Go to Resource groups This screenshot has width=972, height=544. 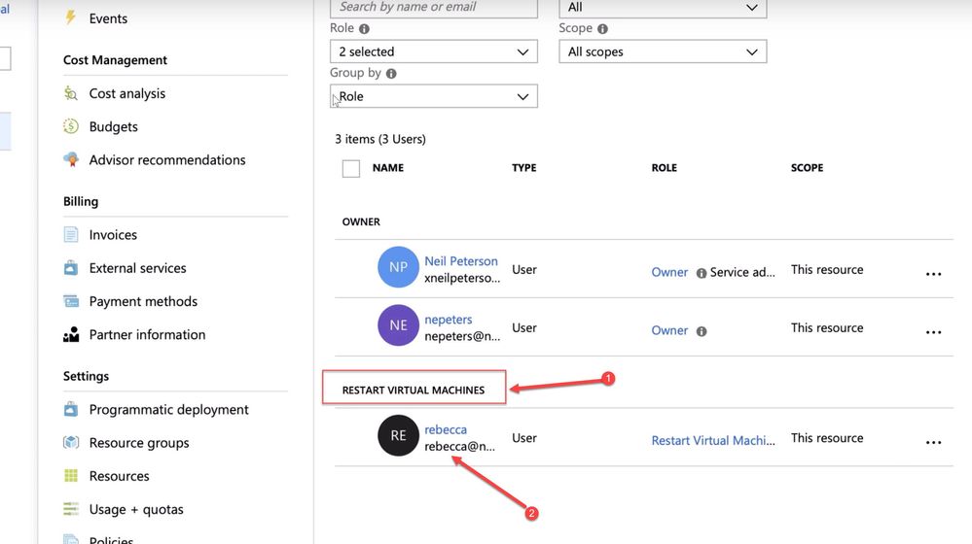click(x=139, y=443)
